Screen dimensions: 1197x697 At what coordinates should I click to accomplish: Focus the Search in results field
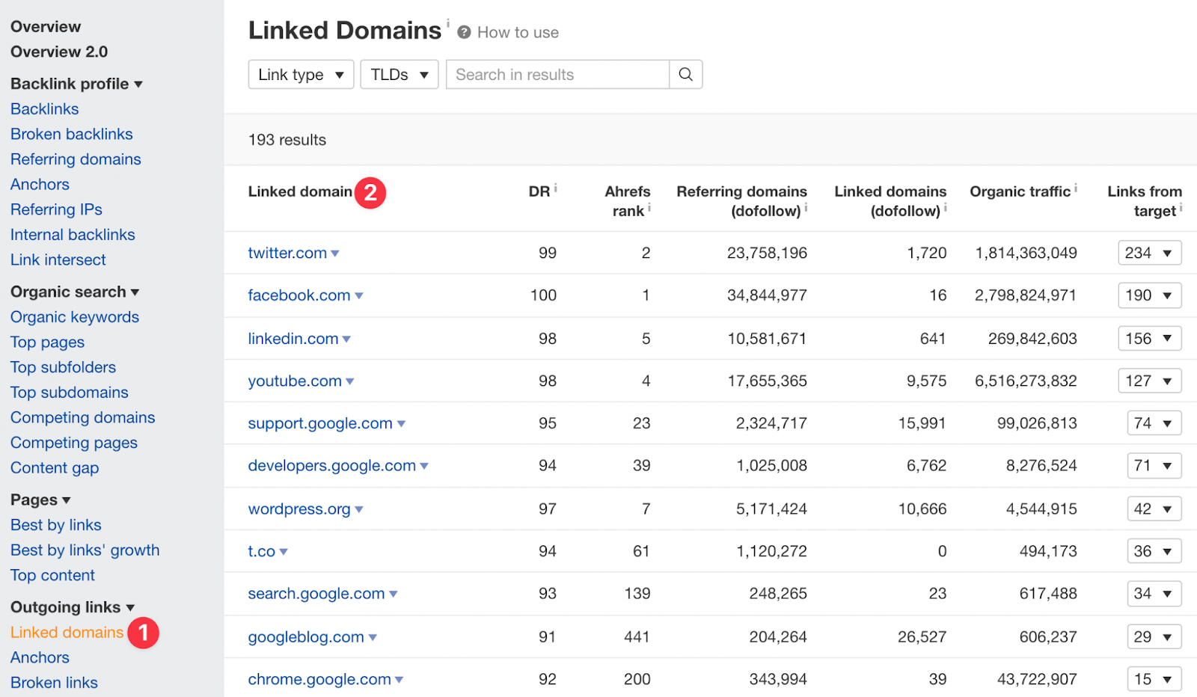coord(557,75)
